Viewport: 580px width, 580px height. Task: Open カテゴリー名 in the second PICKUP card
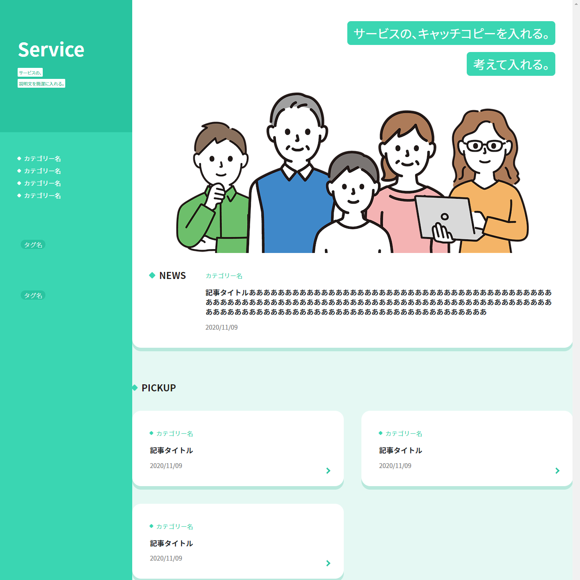[x=404, y=434]
